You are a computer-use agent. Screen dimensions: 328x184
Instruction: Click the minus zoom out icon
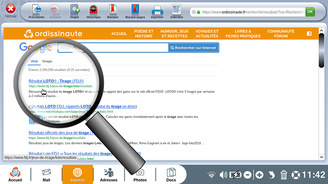(x=247, y=175)
